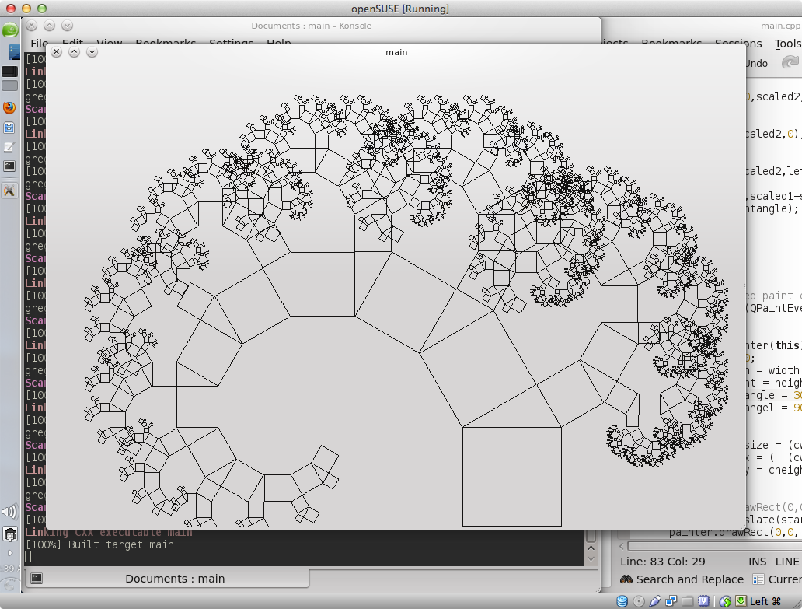Open the openSUSE application launcher

tap(9, 30)
